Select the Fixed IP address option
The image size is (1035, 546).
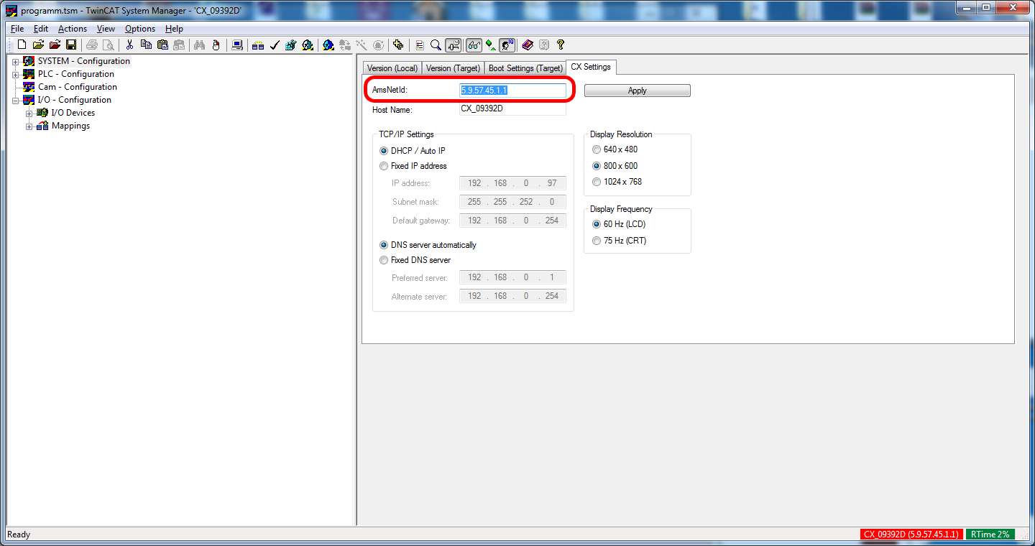(384, 166)
